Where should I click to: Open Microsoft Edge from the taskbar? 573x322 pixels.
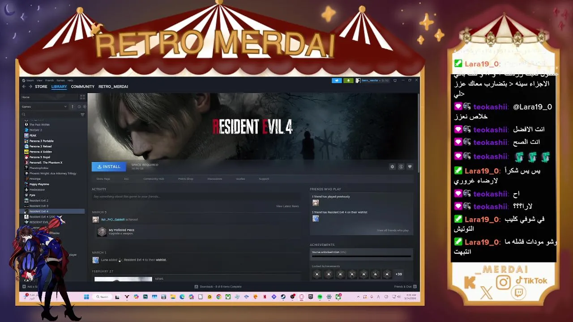point(182,297)
